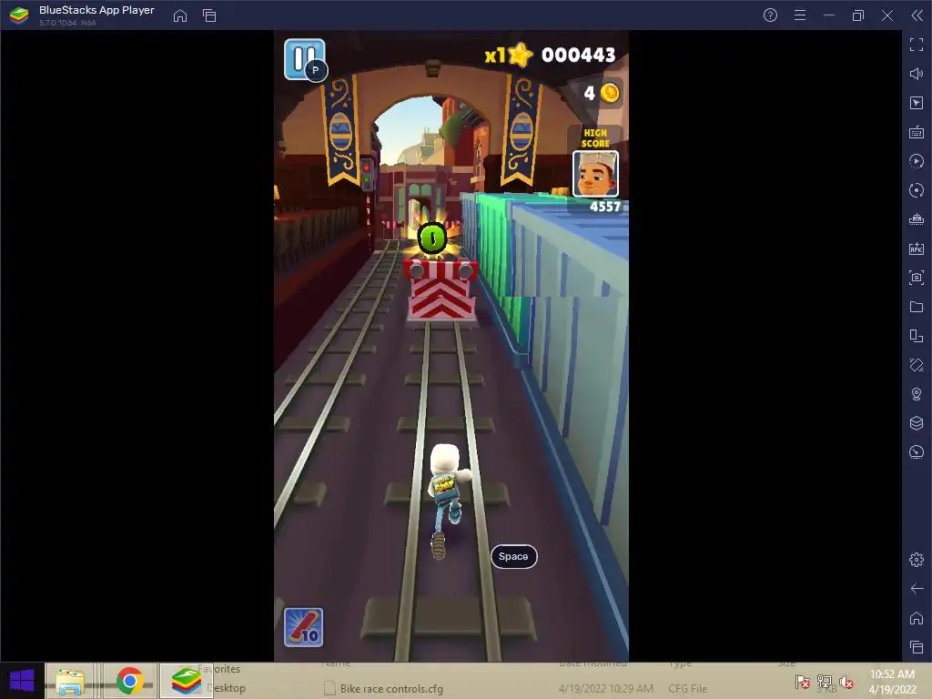The image size is (932, 699).
Task: Click the BlueStacks taskbar icon
Action: point(186,681)
